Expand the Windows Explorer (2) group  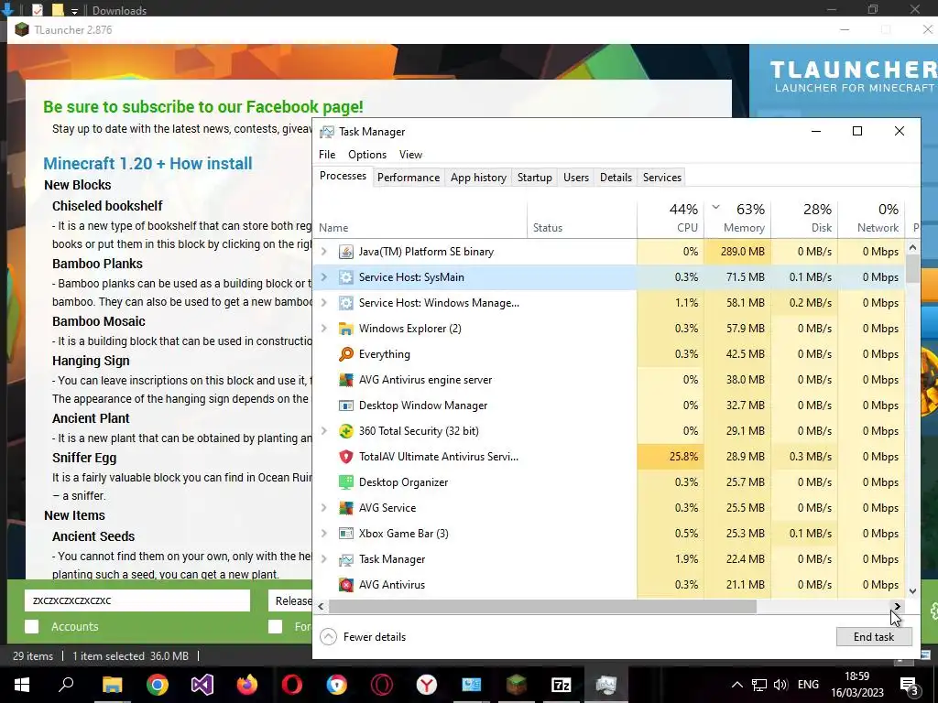pos(323,329)
